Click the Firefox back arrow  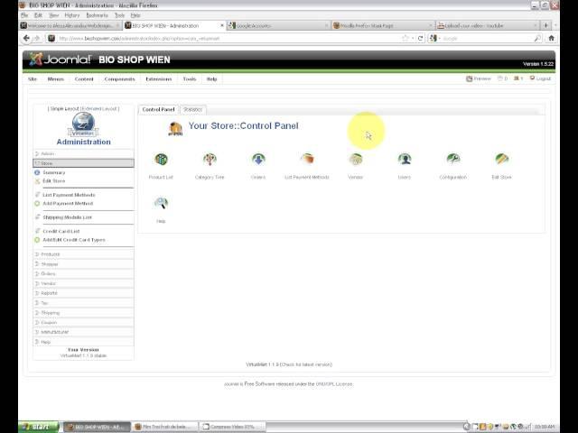tap(26, 38)
